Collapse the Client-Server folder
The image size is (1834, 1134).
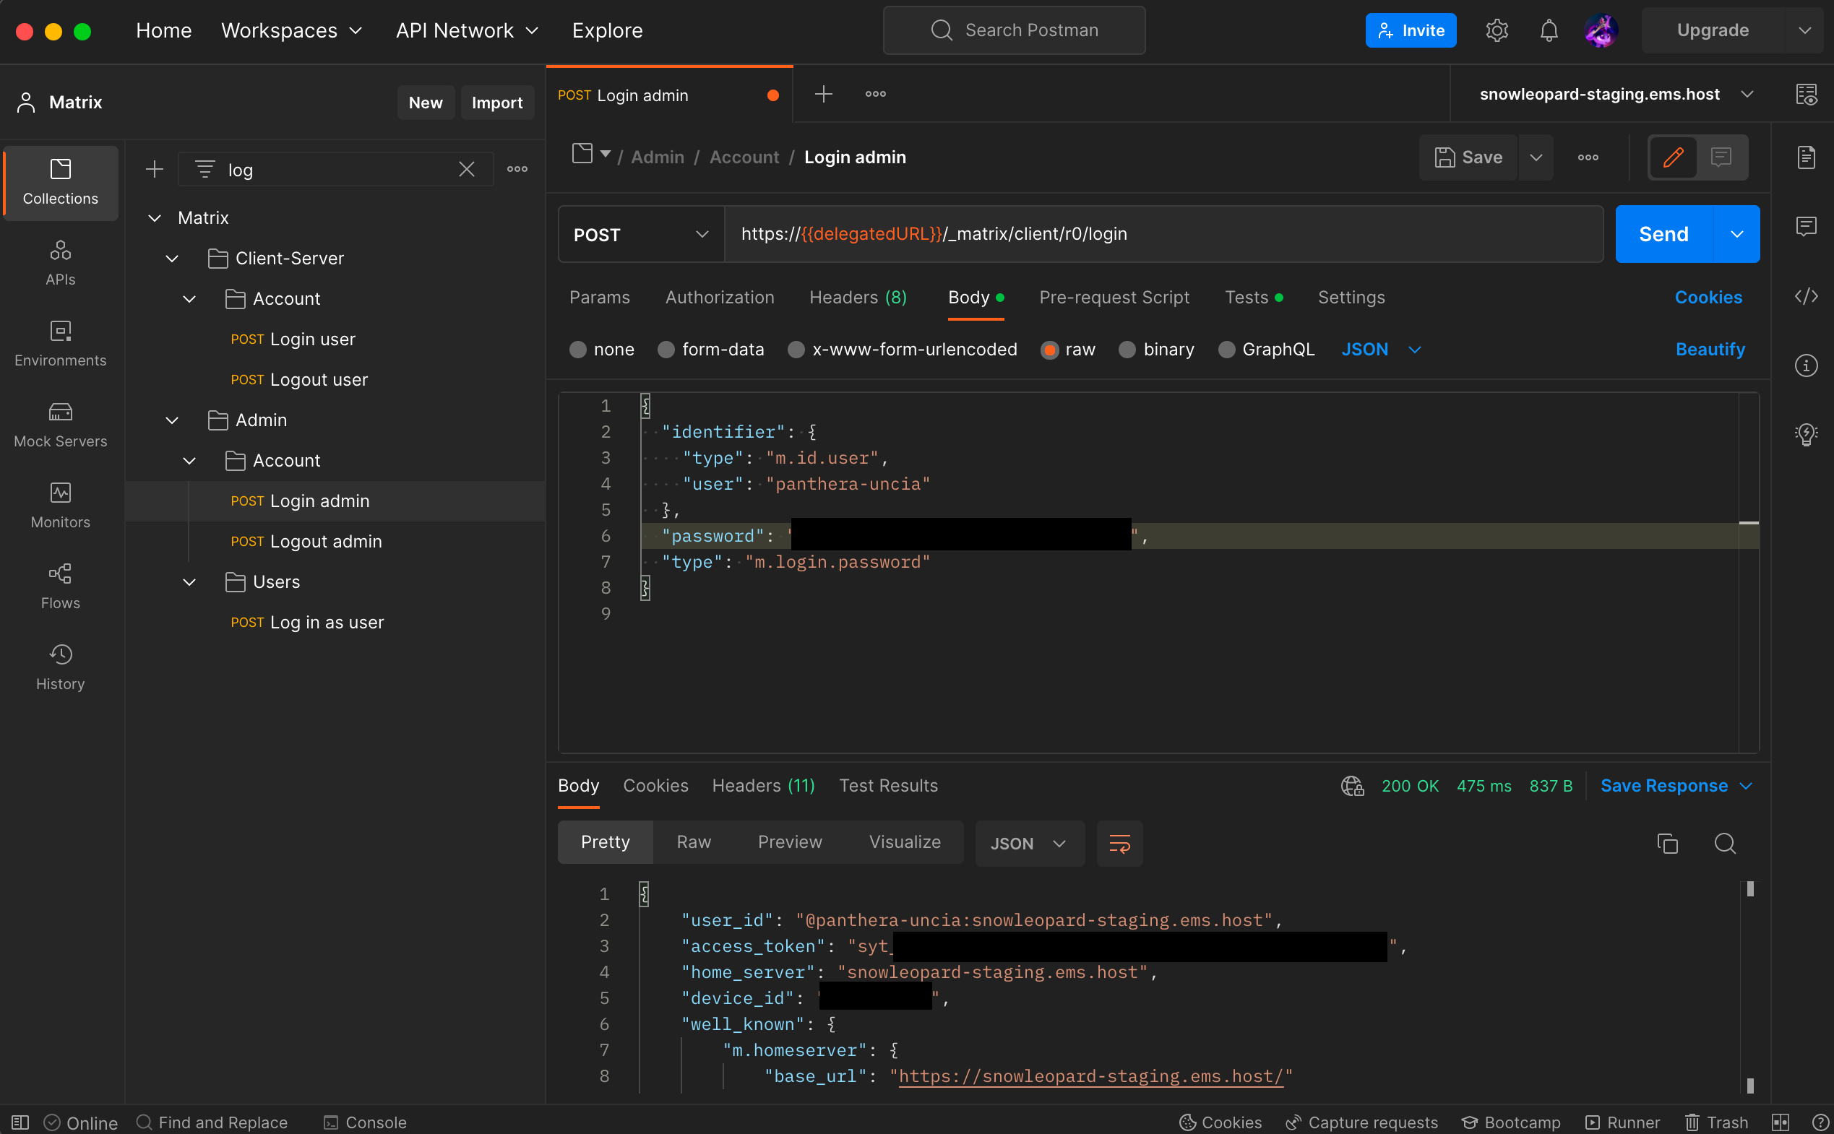tap(172, 258)
